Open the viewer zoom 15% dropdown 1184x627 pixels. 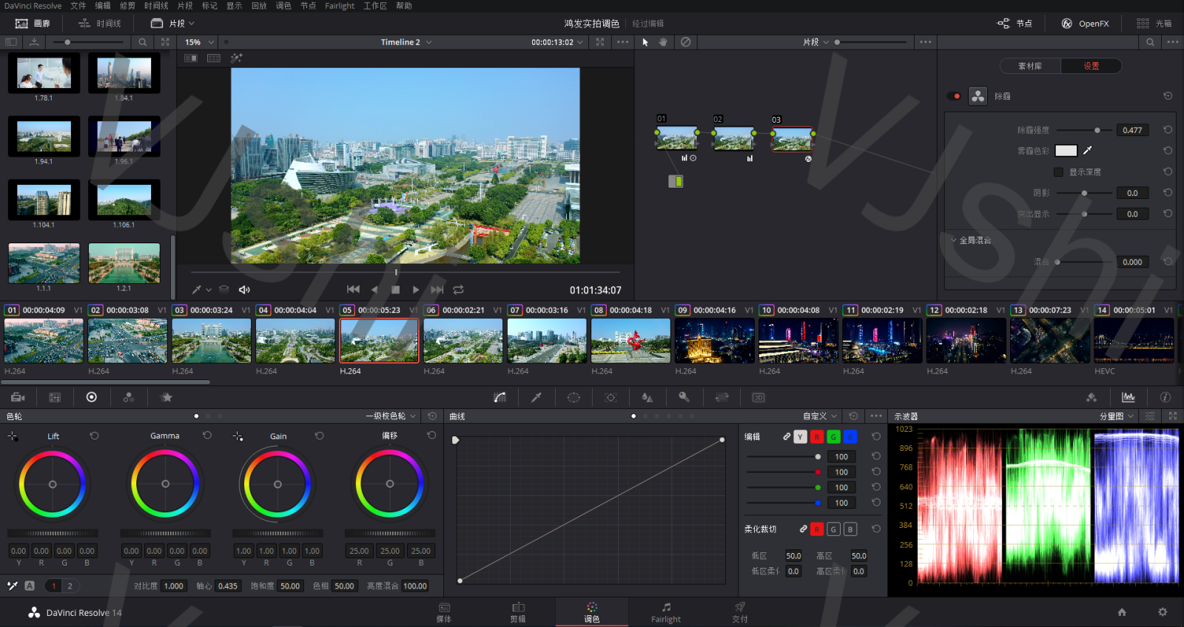[x=200, y=42]
